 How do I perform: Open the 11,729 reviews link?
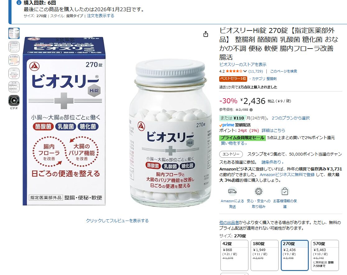(256, 71)
